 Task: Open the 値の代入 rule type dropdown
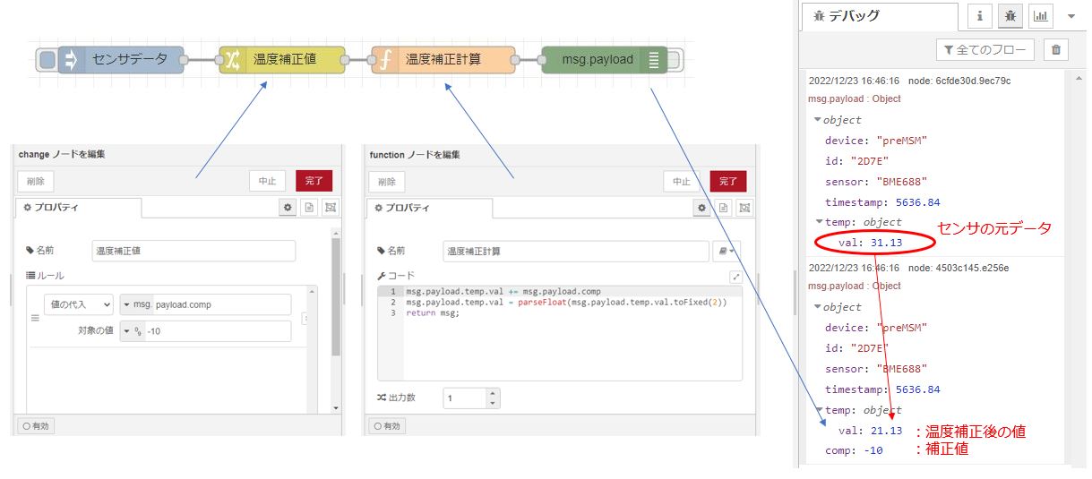79,304
